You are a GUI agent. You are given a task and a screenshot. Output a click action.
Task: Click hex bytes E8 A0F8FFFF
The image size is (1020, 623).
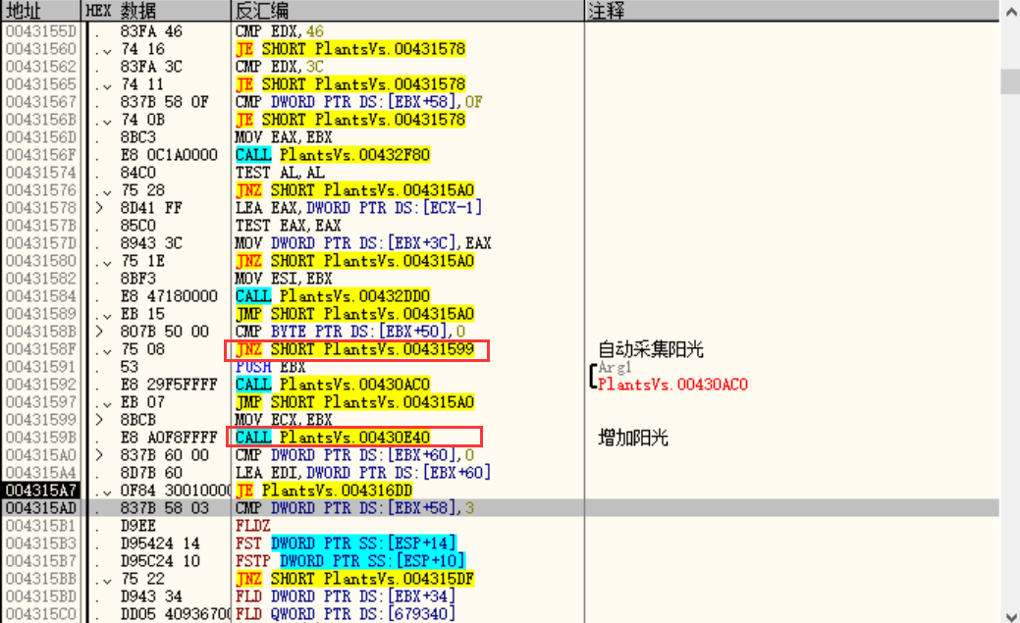click(169, 437)
